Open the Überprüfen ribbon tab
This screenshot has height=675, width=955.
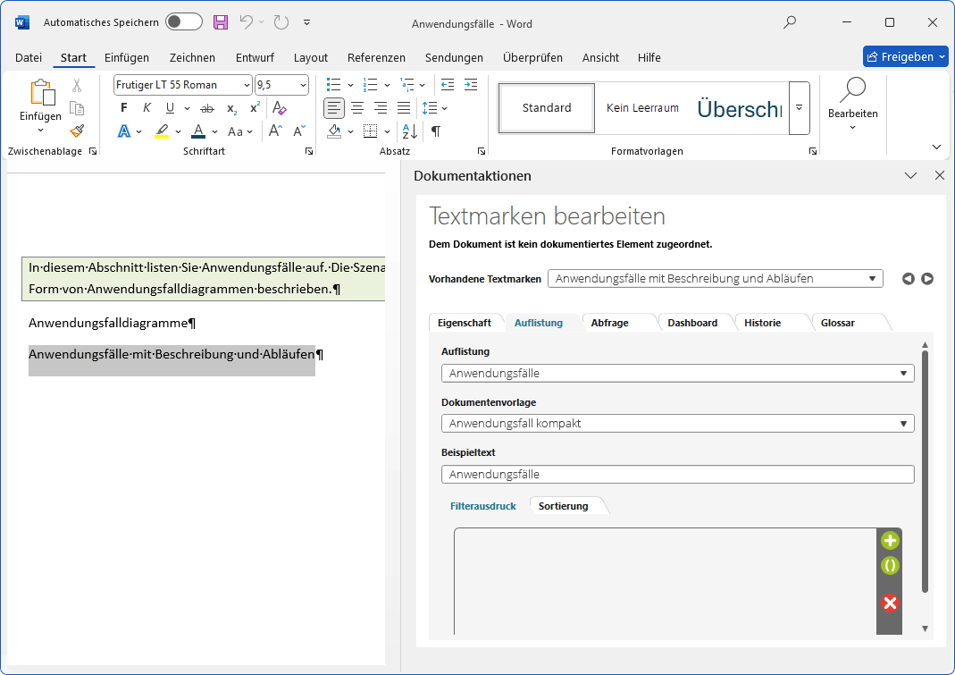pyautogui.click(x=533, y=57)
